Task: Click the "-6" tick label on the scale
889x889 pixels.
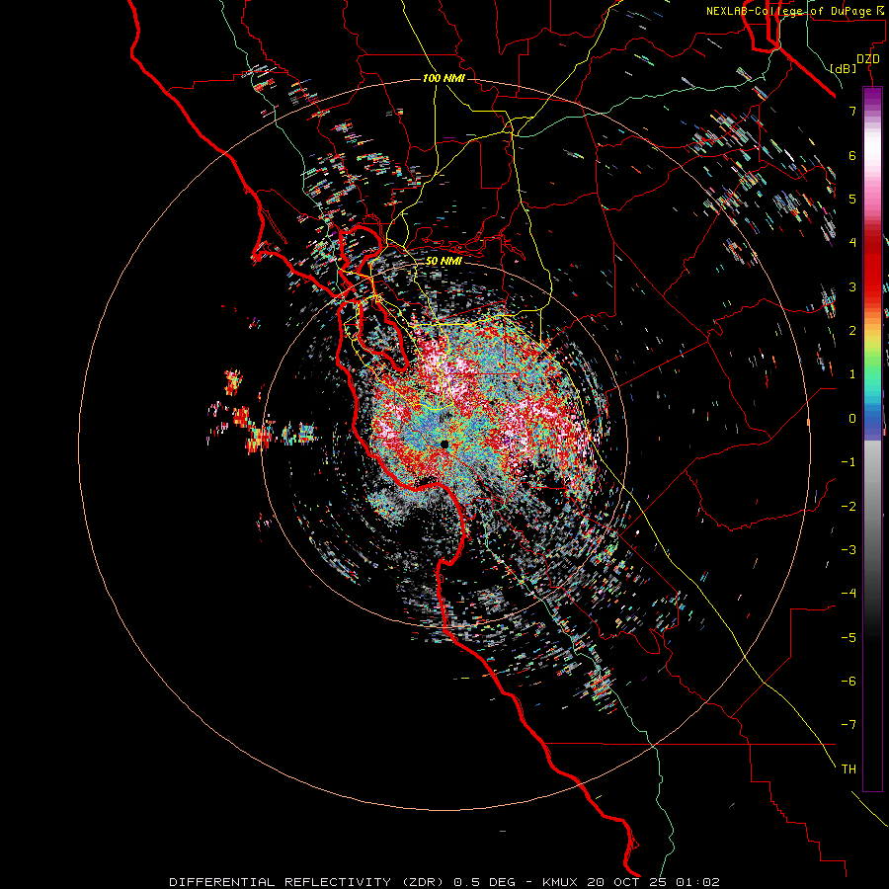Action: coord(849,681)
